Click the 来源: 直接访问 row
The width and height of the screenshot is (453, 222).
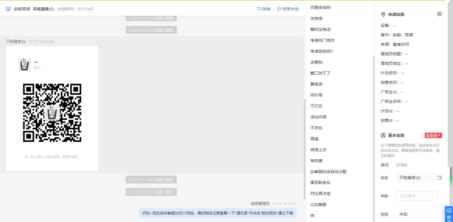tap(395, 44)
